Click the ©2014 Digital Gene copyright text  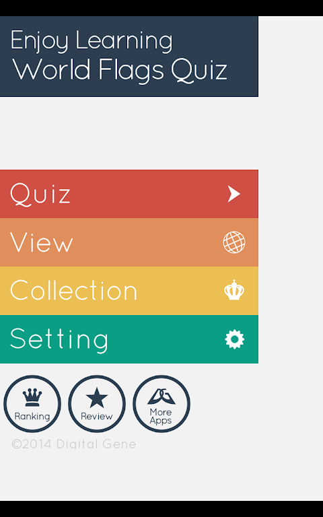point(74,444)
